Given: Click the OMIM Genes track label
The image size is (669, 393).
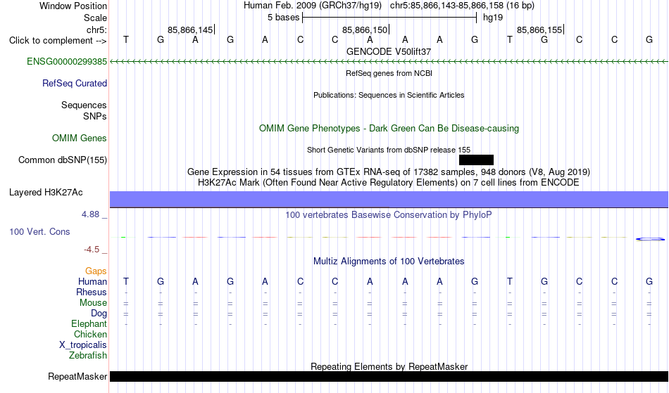Looking at the screenshot, I should (x=79, y=138).
